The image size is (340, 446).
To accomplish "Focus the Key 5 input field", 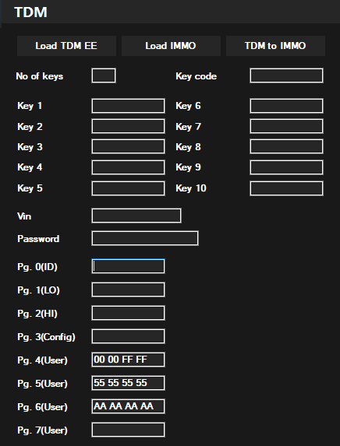I will point(128,188).
